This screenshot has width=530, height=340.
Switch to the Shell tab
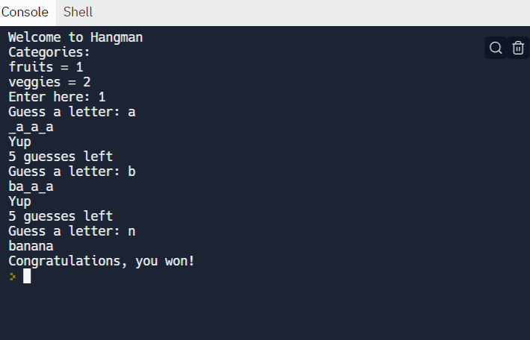click(78, 12)
